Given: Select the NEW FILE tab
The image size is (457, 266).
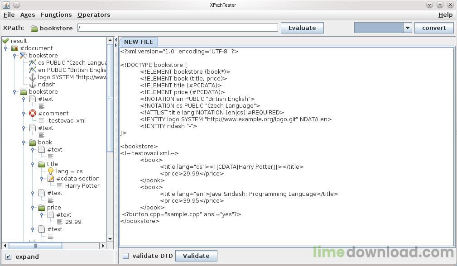Looking at the screenshot, I should tap(139, 42).
